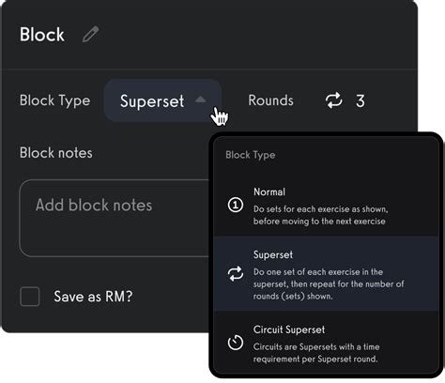Click the Rounds value 3
Image resolution: width=445 pixels, height=383 pixels.
[x=361, y=101]
